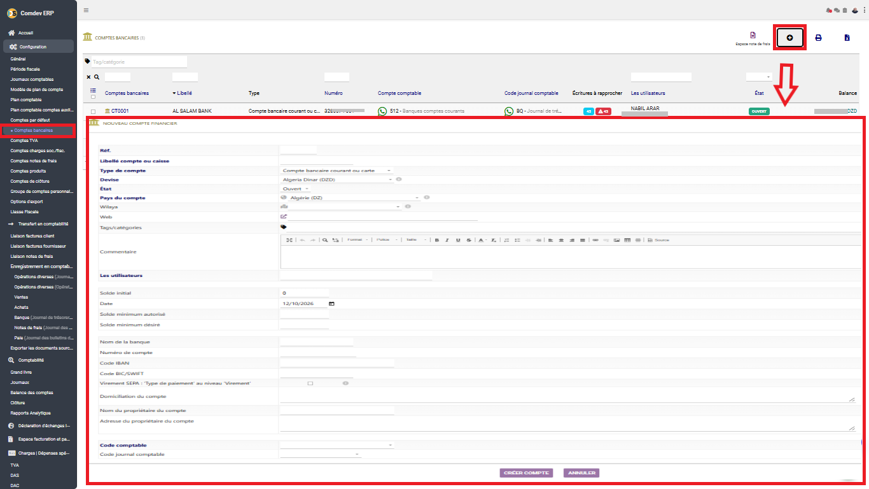
Task: Click the Nom de la banque input field
Action: (x=316, y=342)
